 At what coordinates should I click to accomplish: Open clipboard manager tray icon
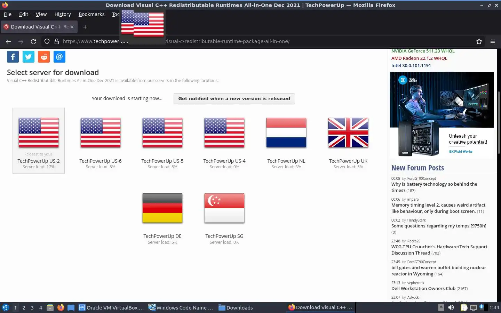pos(464,307)
